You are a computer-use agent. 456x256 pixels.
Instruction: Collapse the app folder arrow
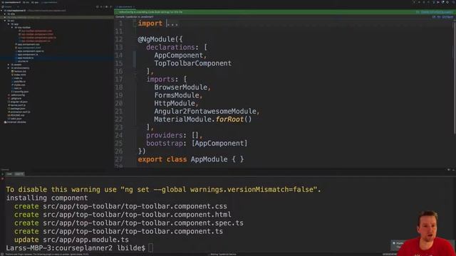9,24
